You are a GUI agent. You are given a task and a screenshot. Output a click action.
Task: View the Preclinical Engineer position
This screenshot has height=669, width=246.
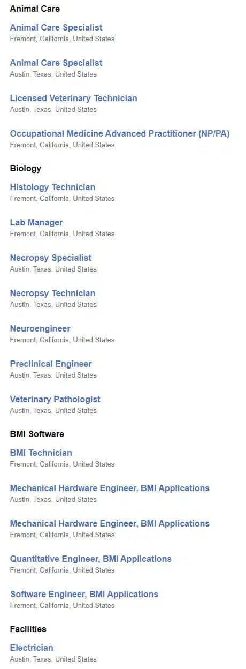pyautogui.click(x=51, y=364)
